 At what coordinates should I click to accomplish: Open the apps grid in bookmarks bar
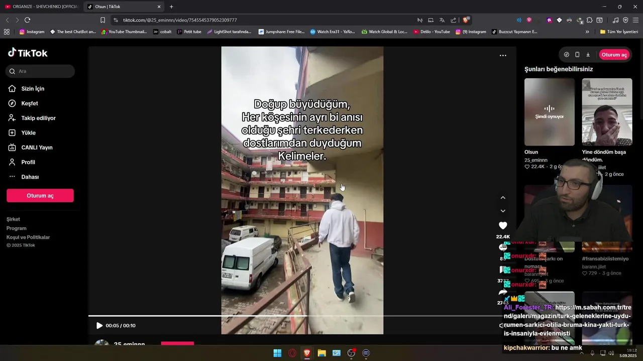pyautogui.click(x=7, y=32)
